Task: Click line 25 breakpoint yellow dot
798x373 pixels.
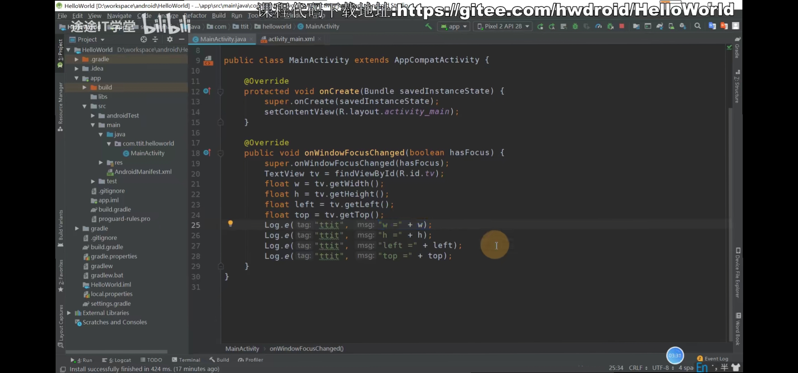Action: coord(229,224)
